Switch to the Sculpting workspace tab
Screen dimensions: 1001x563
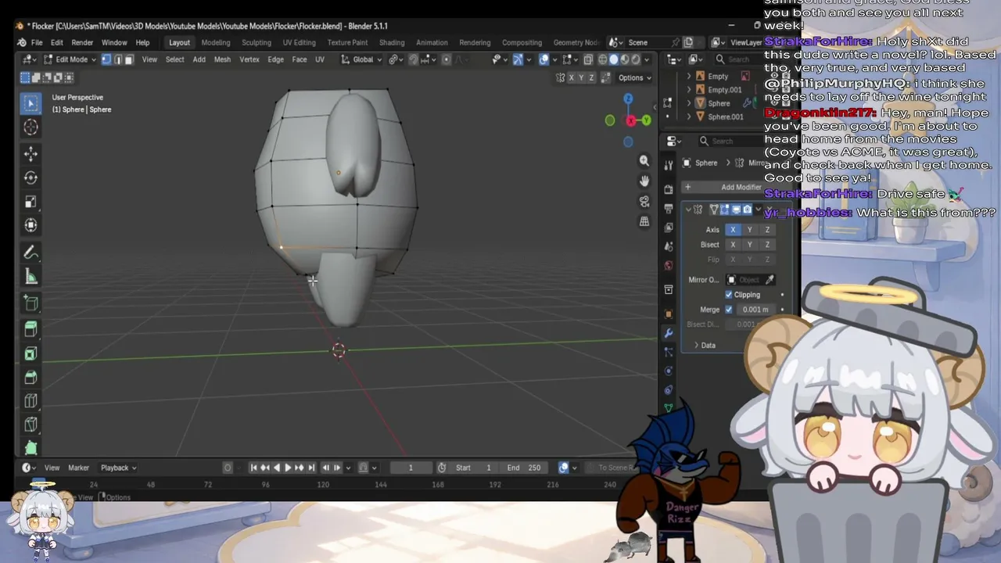pyautogui.click(x=257, y=42)
